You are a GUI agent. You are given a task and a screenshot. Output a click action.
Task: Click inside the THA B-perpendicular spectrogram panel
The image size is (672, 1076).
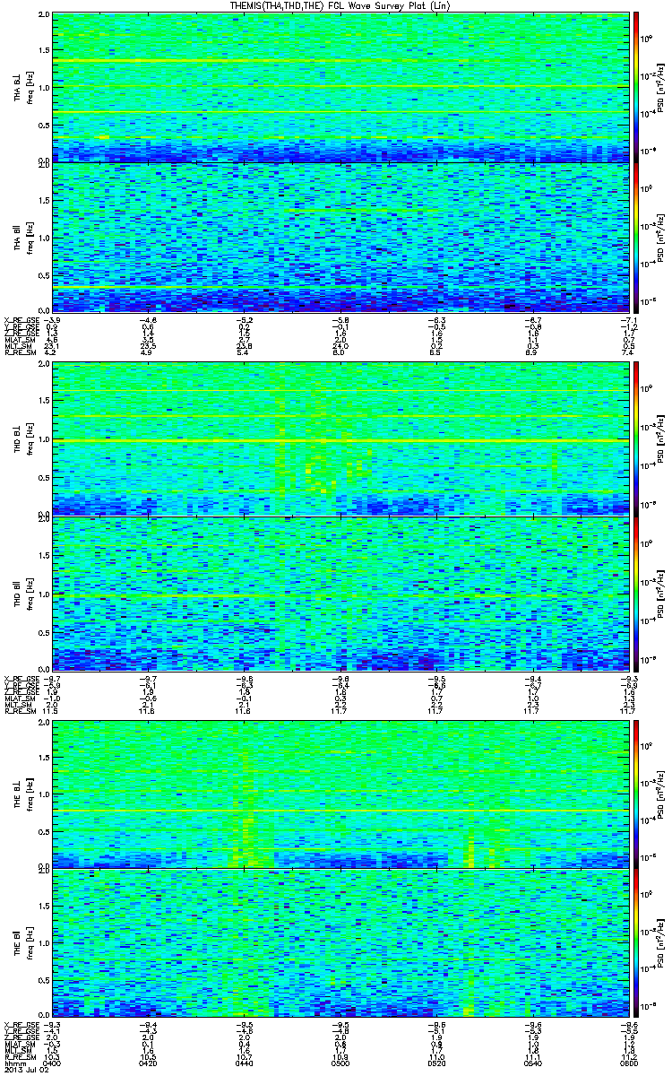click(x=341, y=87)
